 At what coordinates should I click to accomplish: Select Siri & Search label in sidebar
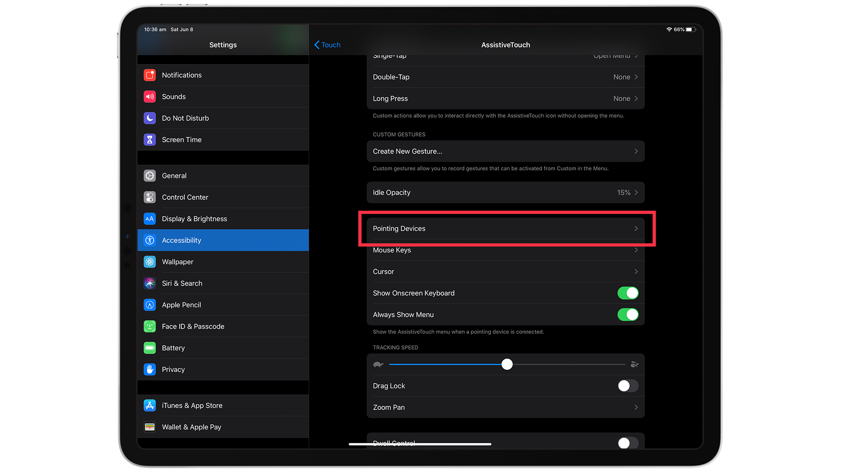click(x=182, y=283)
